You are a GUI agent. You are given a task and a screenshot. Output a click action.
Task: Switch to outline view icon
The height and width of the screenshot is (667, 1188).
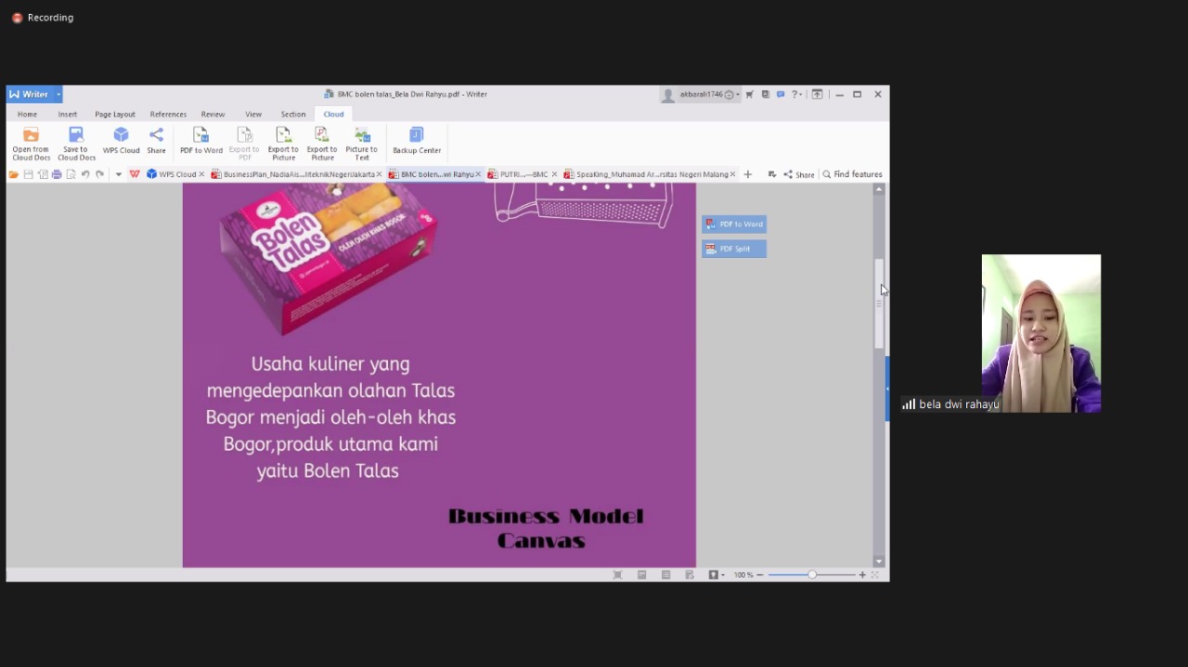tap(665, 575)
